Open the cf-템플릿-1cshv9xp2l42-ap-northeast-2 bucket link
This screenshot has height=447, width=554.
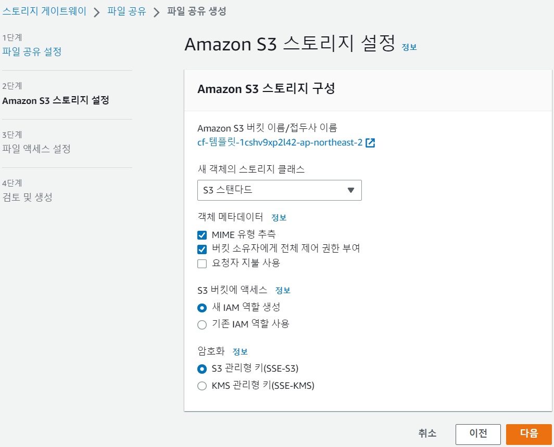tap(280, 142)
